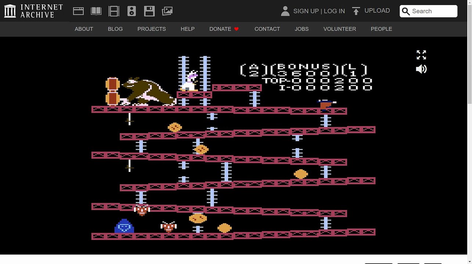The height and width of the screenshot is (264, 472).
Task: Mute the emulator sound
Action: 421,69
